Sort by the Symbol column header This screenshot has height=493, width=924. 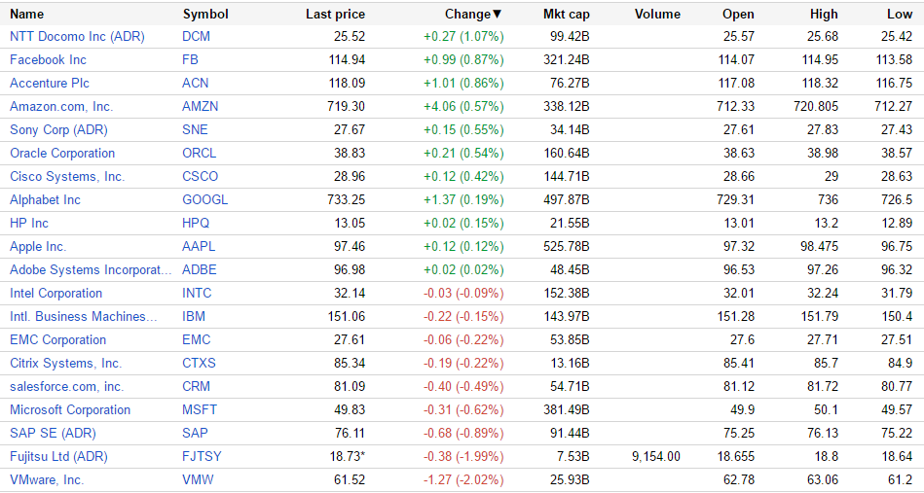point(205,14)
